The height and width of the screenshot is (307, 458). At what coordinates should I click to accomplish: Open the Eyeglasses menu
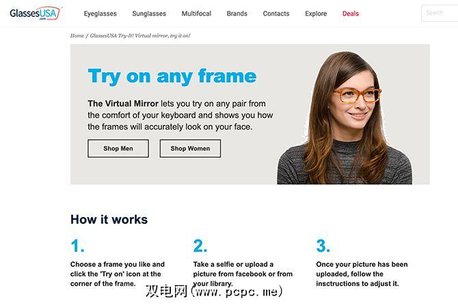click(100, 14)
